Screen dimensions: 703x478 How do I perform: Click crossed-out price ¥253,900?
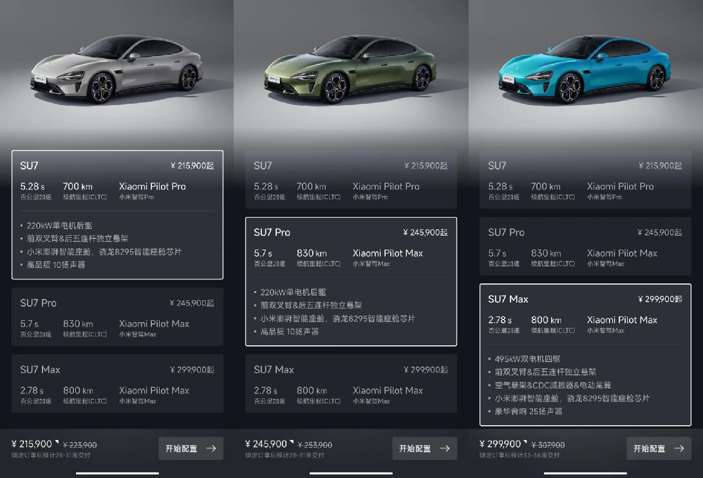pyautogui.click(x=315, y=445)
